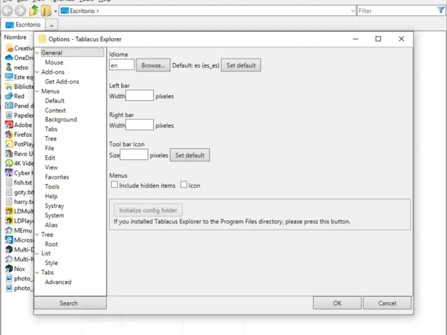Screen dimensions: 447x335
Task: Click the Initialize config folder button
Action: pyautogui.click(x=148, y=210)
